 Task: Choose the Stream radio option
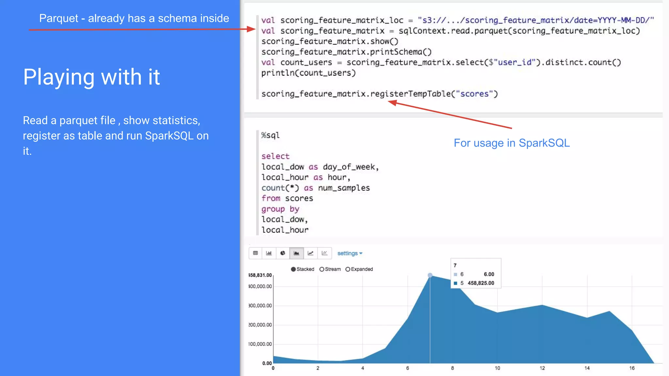pos(322,269)
